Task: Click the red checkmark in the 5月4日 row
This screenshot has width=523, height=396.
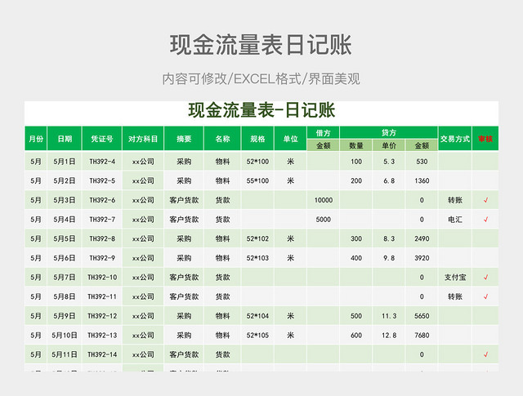Action: (485, 220)
